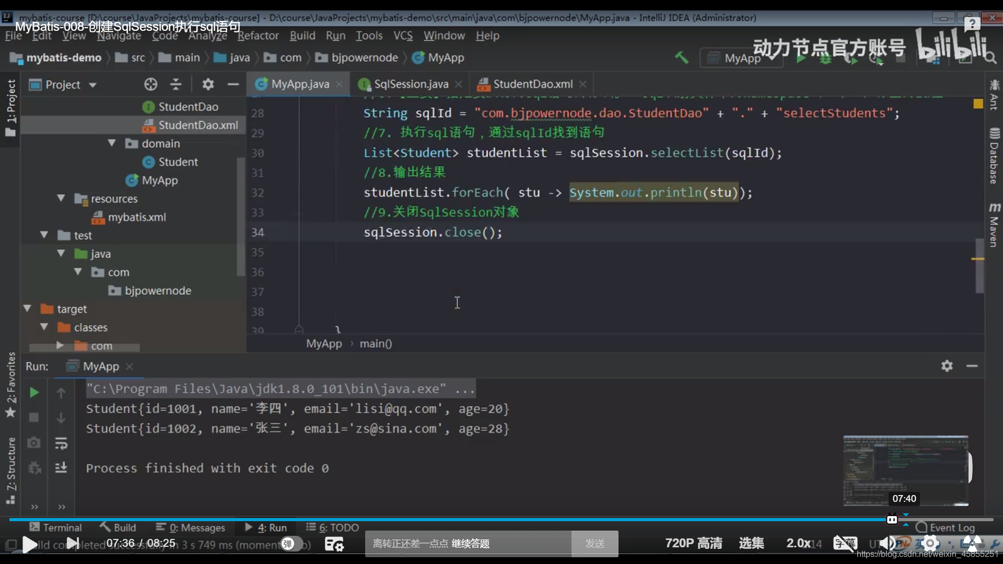Image resolution: width=1003 pixels, height=564 pixels.
Task: Click the up-arrow stack trace icon
Action: click(x=61, y=393)
